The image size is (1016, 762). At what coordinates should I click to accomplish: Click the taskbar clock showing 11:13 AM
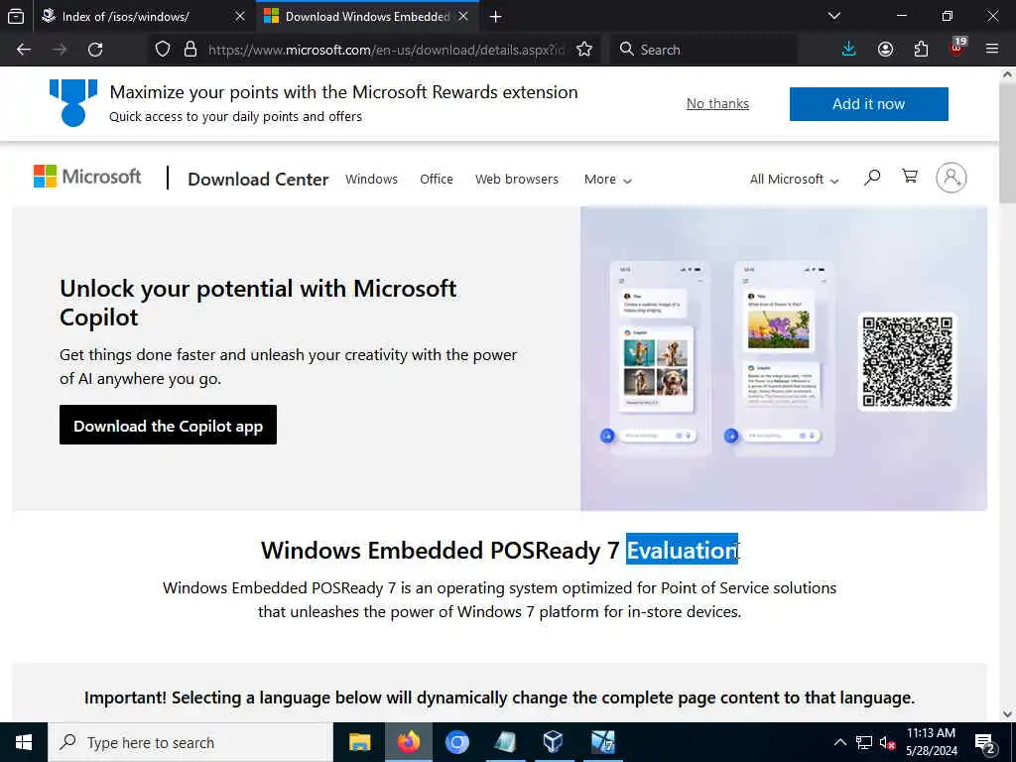[x=931, y=742]
